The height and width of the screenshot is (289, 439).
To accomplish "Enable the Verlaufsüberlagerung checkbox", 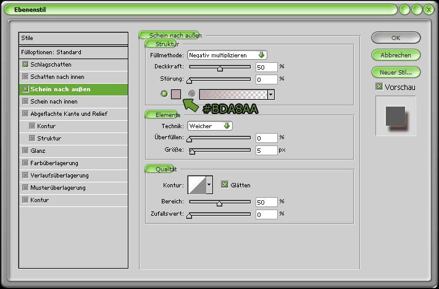I will 25,175.
